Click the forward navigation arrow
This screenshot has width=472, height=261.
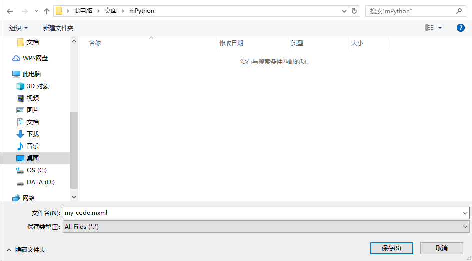pos(24,11)
